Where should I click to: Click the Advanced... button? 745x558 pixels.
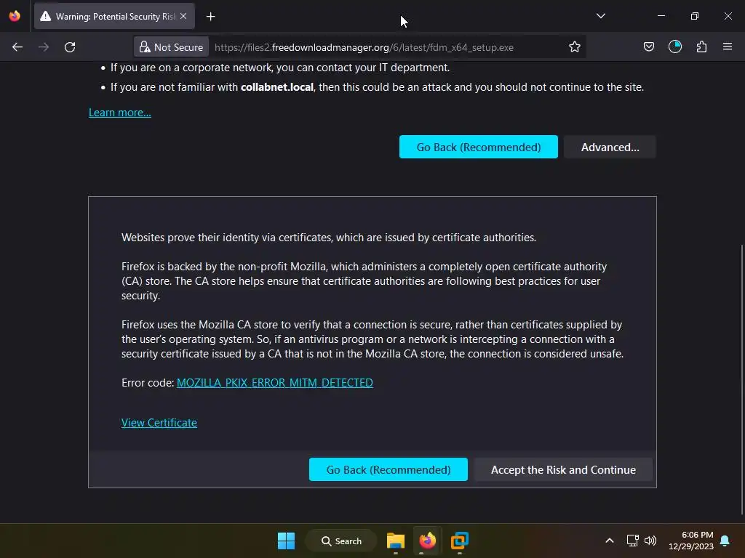pyautogui.click(x=610, y=147)
